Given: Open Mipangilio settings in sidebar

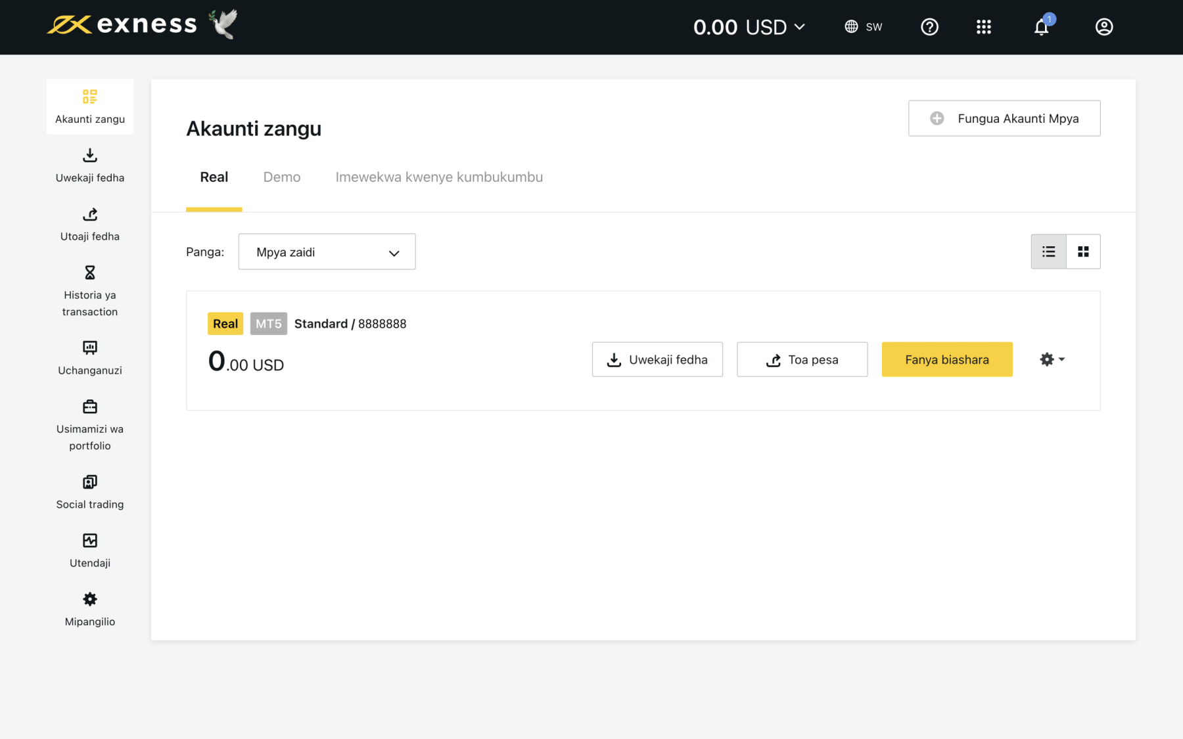Looking at the screenshot, I should (x=90, y=610).
